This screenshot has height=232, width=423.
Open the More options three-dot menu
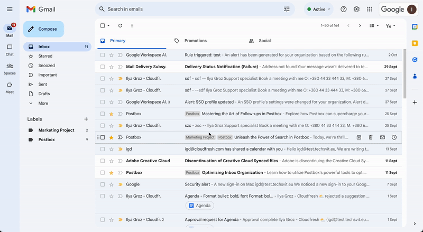click(x=132, y=25)
